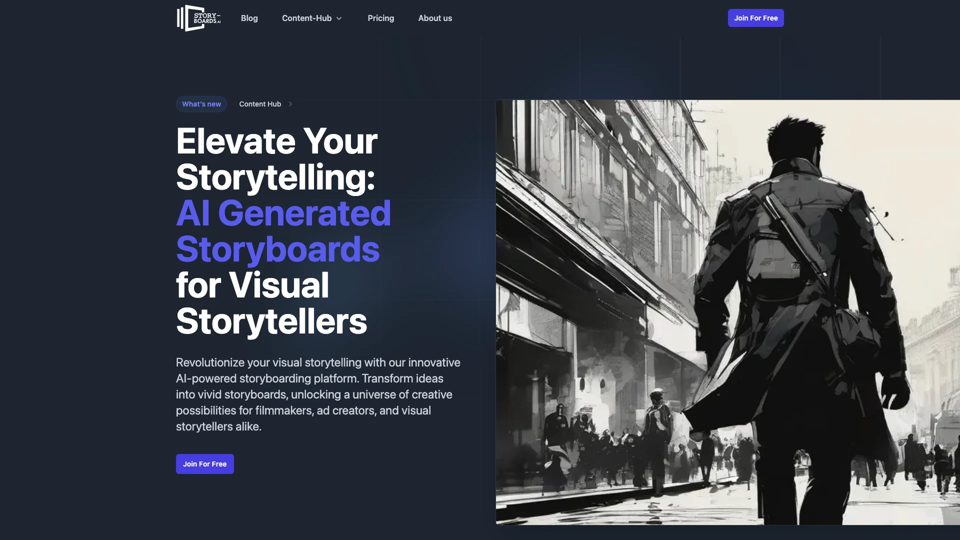Click the 'Join For Free' header button icon
The image size is (960, 540).
(755, 18)
